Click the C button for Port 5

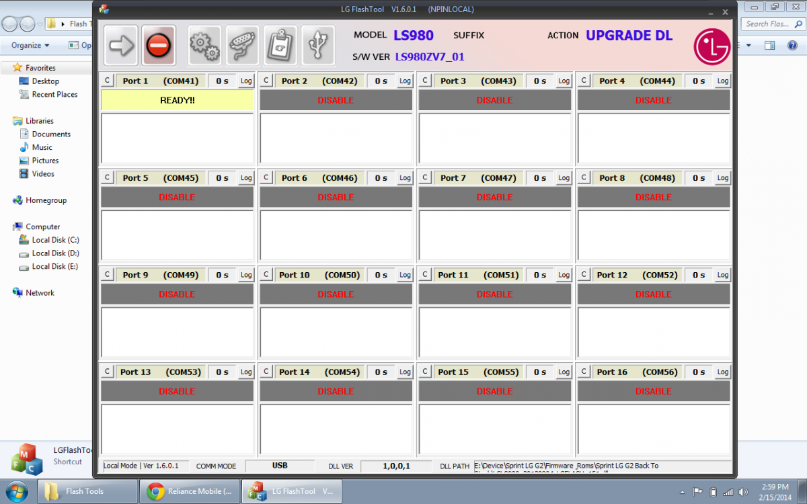pyautogui.click(x=107, y=178)
